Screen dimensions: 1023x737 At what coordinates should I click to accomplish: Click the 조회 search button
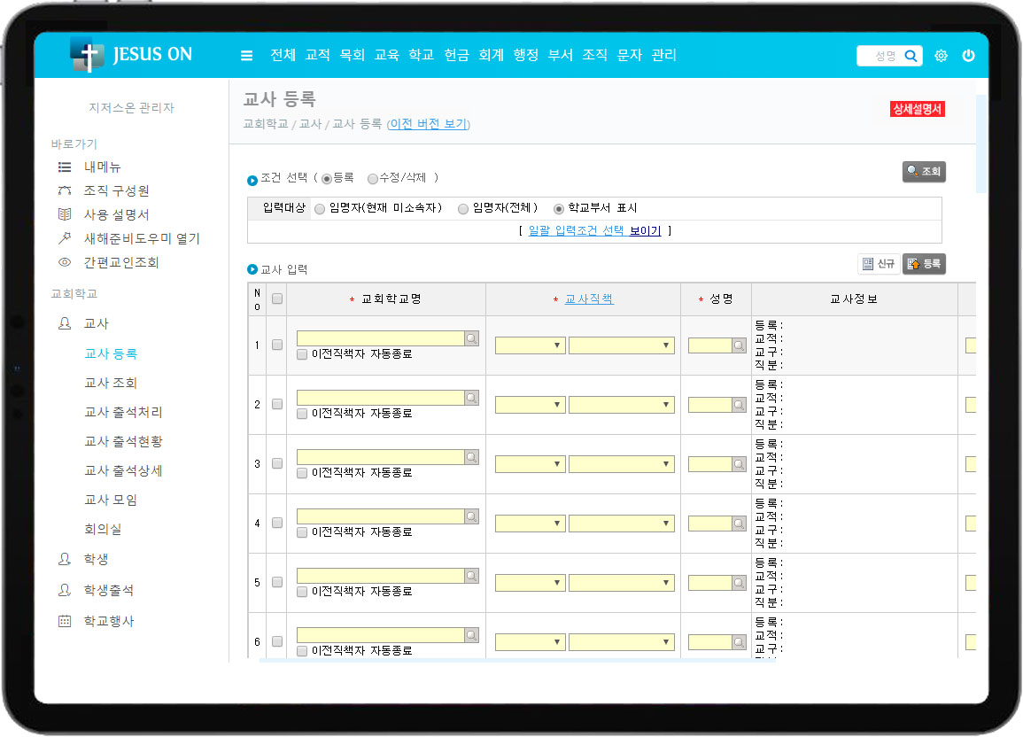(x=924, y=172)
